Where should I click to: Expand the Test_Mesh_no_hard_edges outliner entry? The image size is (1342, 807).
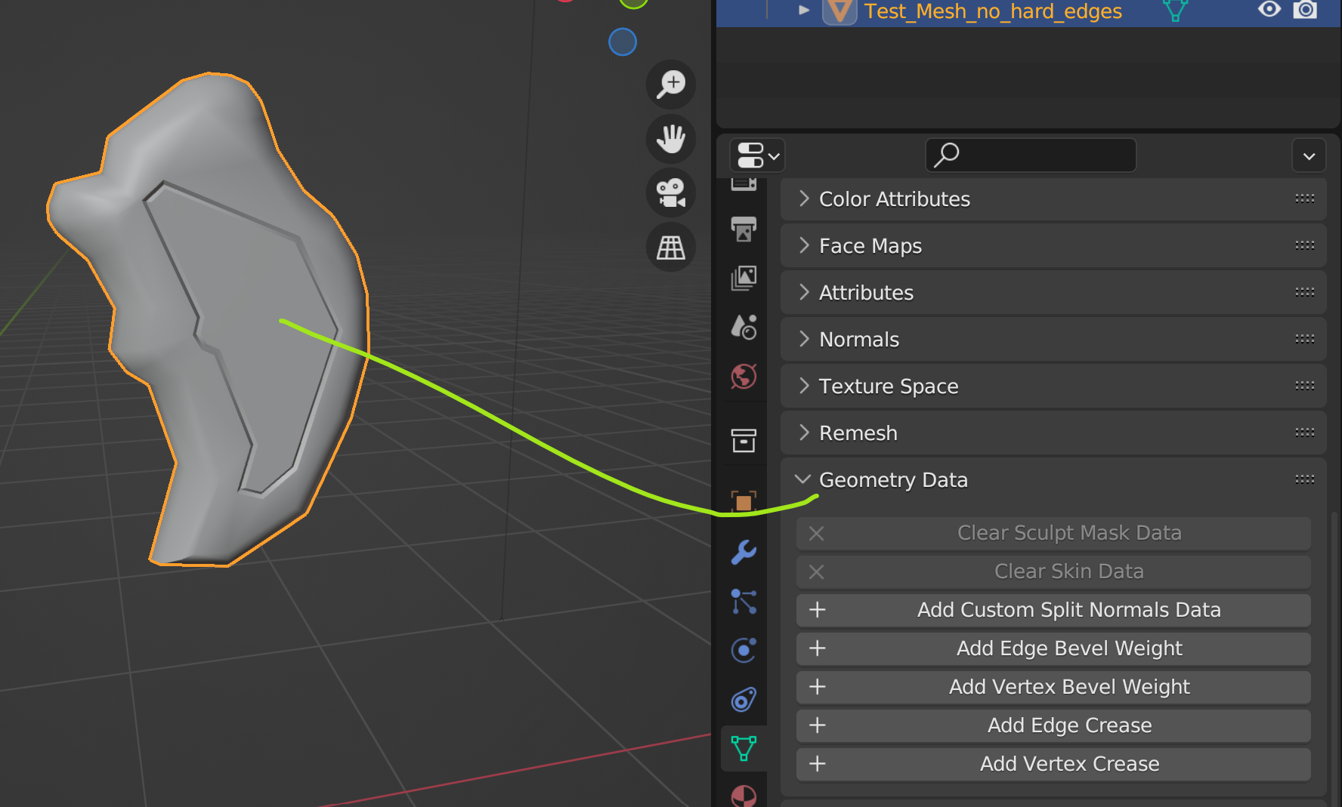[x=803, y=11]
